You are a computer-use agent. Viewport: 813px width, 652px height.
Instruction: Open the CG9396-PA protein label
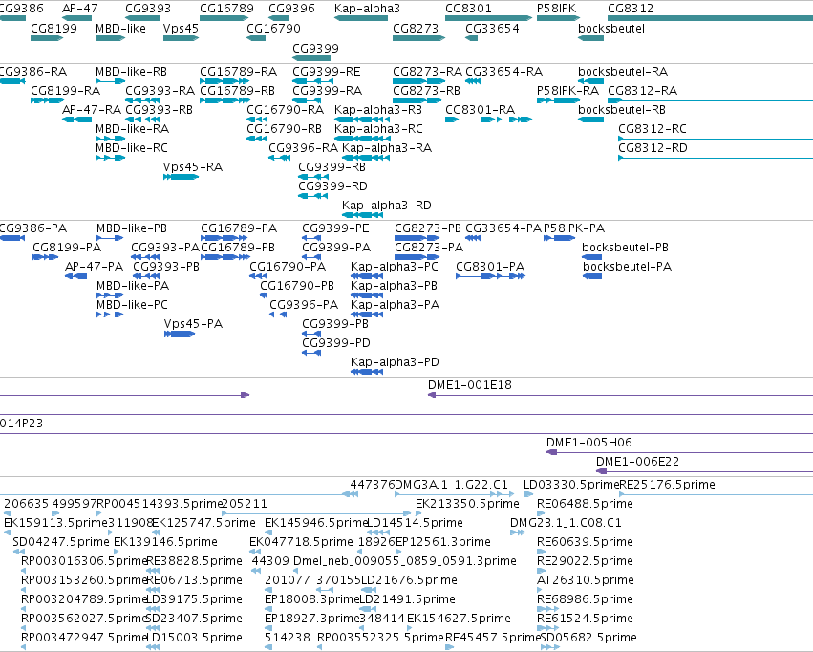(304, 304)
